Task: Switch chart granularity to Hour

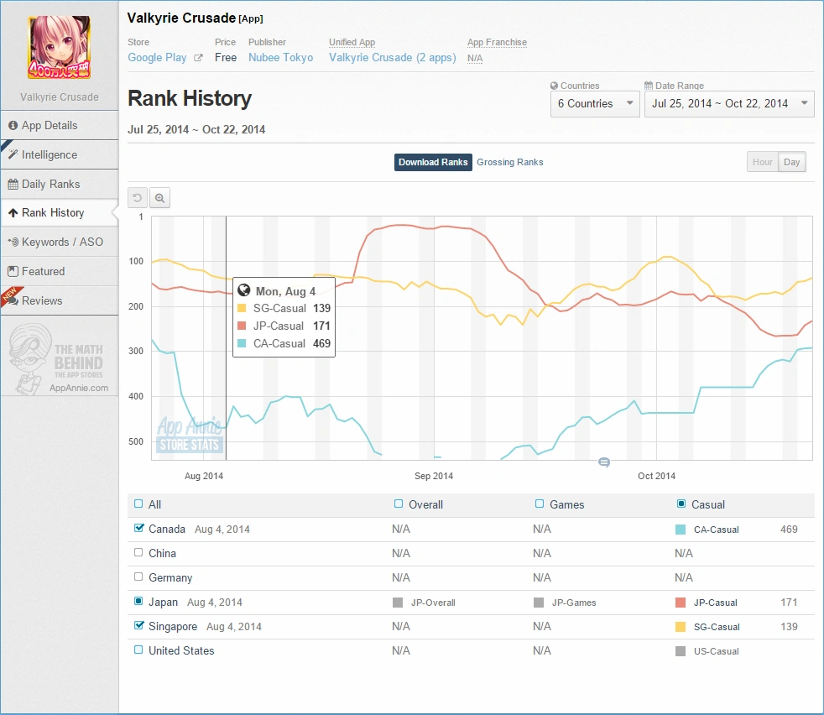Action: pyautogui.click(x=763, y=162)
